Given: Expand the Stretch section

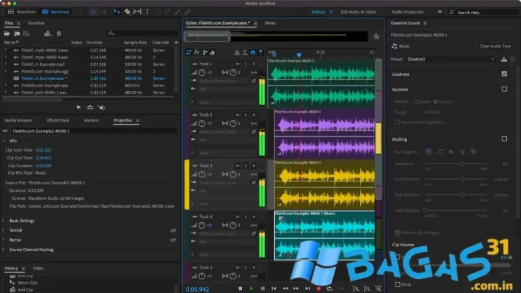Looking at the screenshot, I should 4,230.
